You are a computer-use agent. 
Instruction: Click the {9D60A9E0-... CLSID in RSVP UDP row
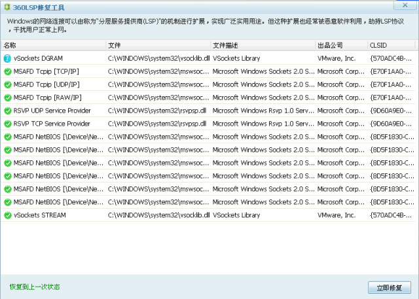[x=391, y=111]
